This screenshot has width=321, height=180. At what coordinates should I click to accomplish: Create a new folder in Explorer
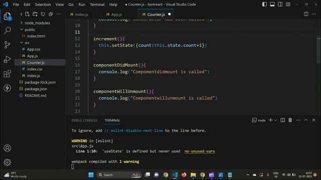click(x=35, y=14)
